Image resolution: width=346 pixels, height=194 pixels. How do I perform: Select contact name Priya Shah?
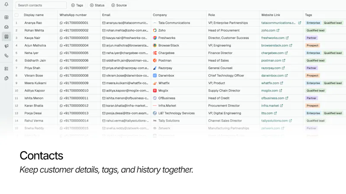[32, 68]
